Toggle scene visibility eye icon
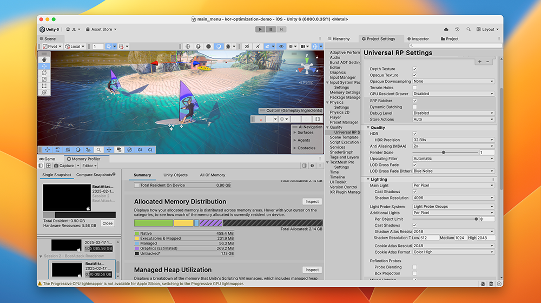This screenshot has height=303, width=541. pyautogui.click(x=281, y=46)
